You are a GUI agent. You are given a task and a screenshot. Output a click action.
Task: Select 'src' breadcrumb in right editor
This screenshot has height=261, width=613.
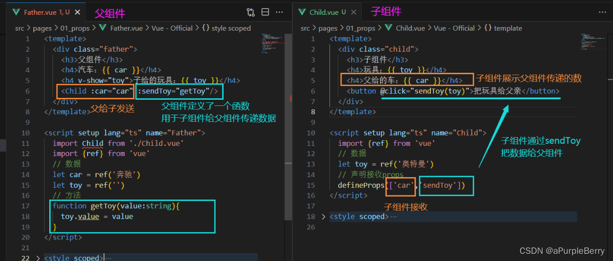[305, 28]
